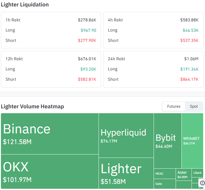Click the 12h Rekt total $676.01K
Screen dimensions: 205x190
(87, 59)
